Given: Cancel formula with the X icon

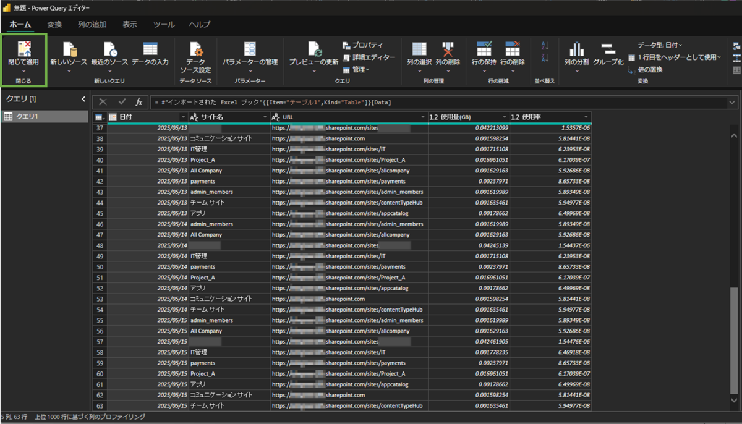Looking at the screenshot, I should pyautogui.click(x=103, y=102).
